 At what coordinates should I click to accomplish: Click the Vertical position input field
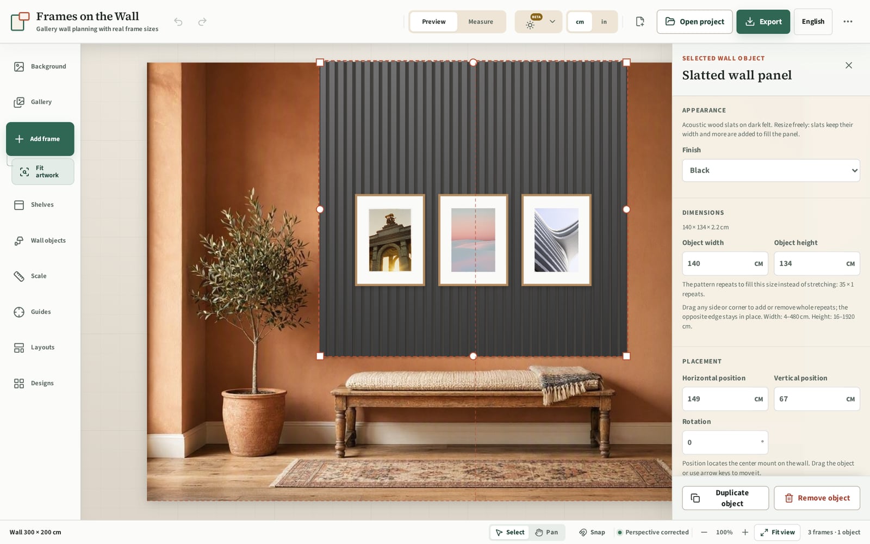[817, 399]
